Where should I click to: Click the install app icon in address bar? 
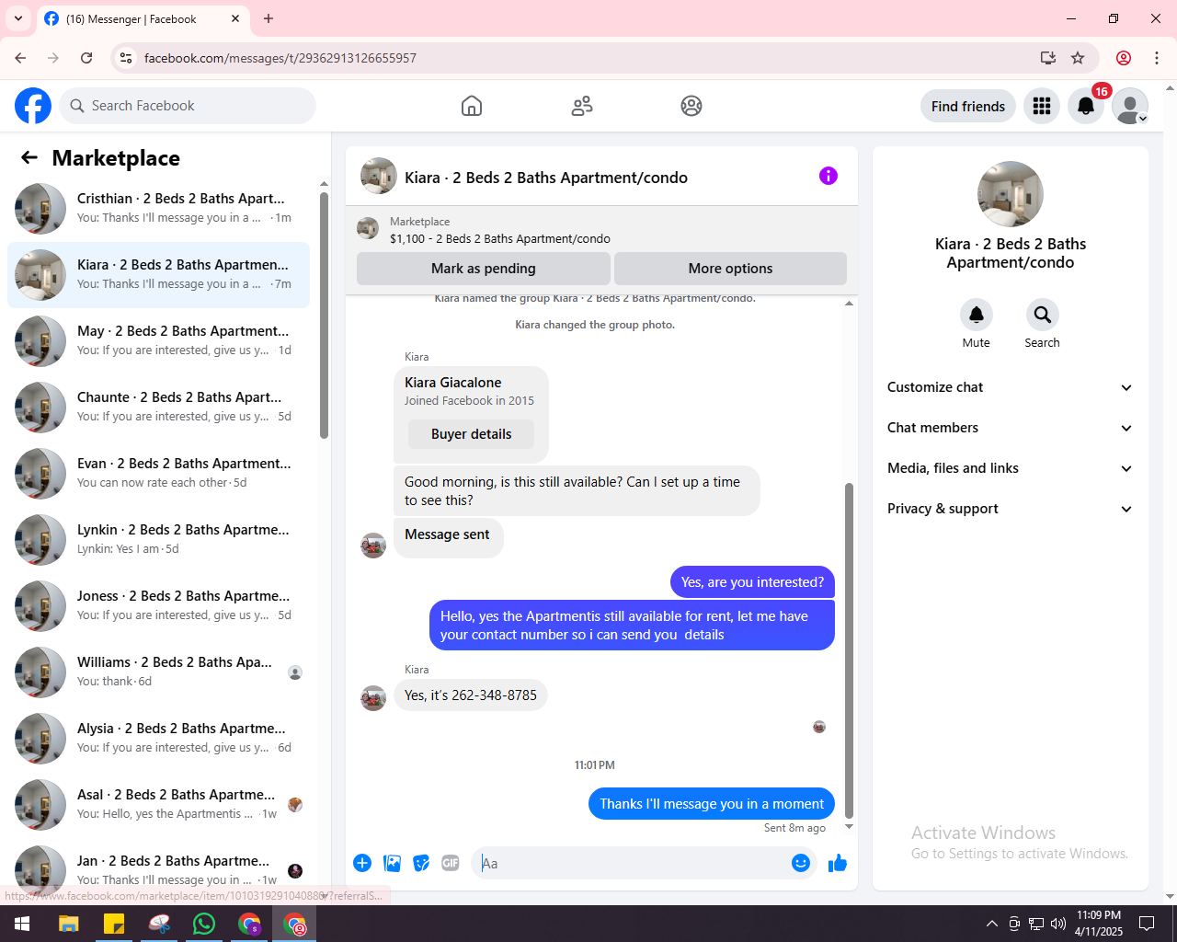(x=1048, y=58)
